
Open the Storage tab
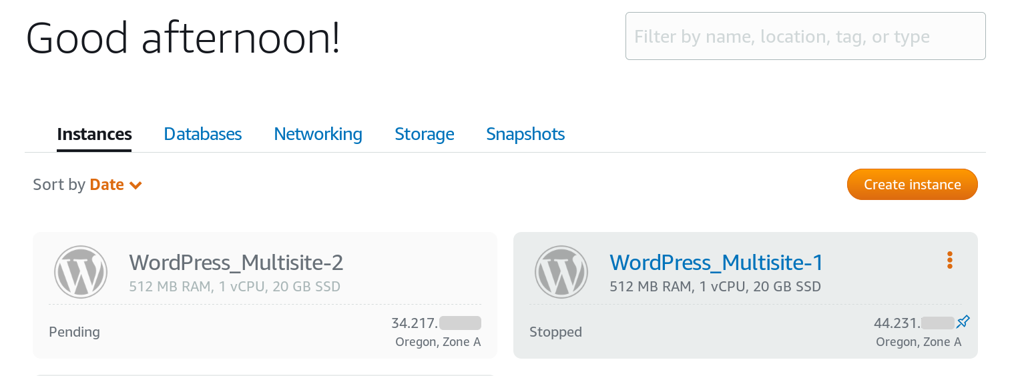point(425,134)
